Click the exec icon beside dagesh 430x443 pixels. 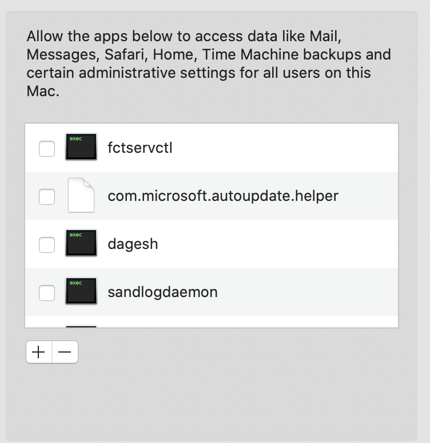(x=81, y=244)
